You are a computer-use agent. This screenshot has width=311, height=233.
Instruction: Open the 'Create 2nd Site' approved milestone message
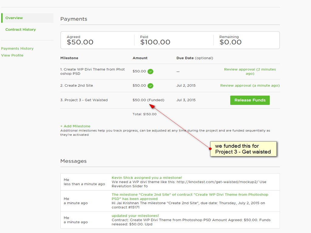click(x=190, y=197)
